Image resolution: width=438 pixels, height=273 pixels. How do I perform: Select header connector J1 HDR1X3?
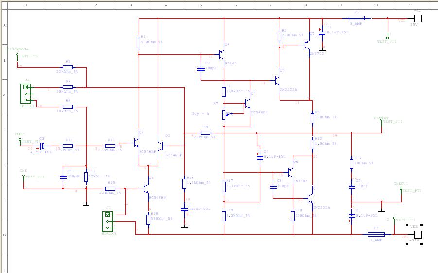tap(108, 222)
